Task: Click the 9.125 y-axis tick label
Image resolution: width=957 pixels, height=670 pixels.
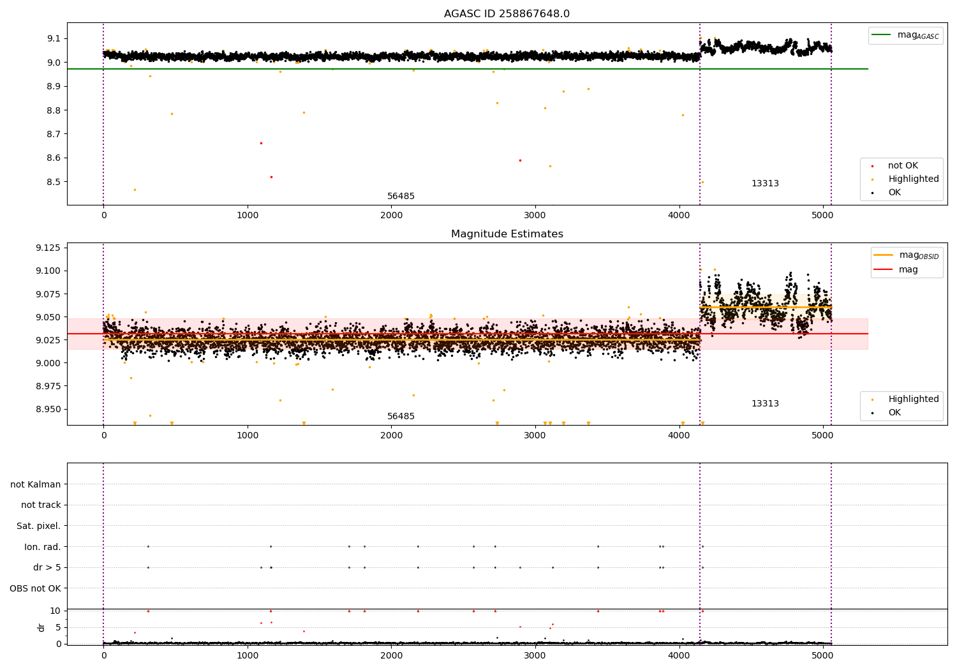Action: click(48, 248)
